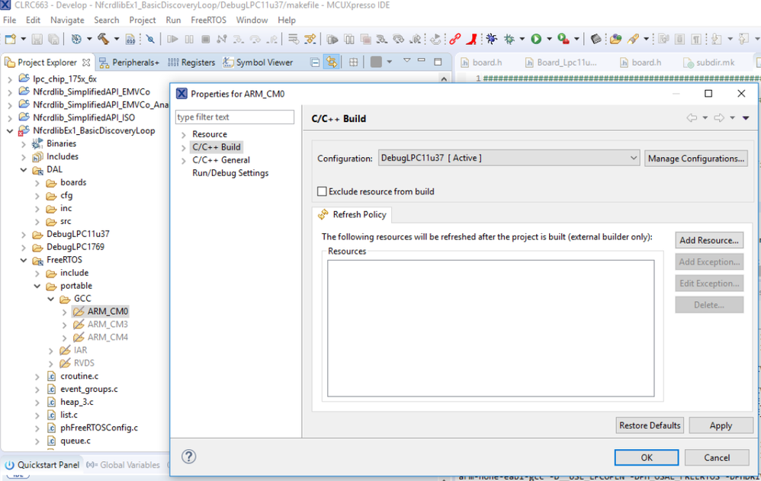
Task: Click the black chip icon in toolbar
Action: click(x=596, y=39)
